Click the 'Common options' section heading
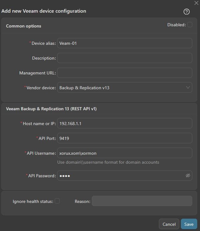Image resolution: width=200 pixels, height=231 pixels. (23, 26)
